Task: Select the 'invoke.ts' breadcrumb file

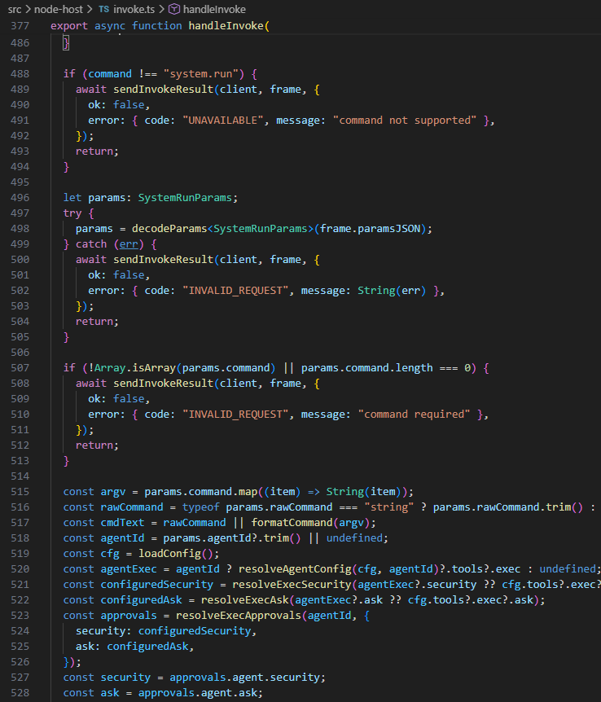Action: (x=134, y=9)
